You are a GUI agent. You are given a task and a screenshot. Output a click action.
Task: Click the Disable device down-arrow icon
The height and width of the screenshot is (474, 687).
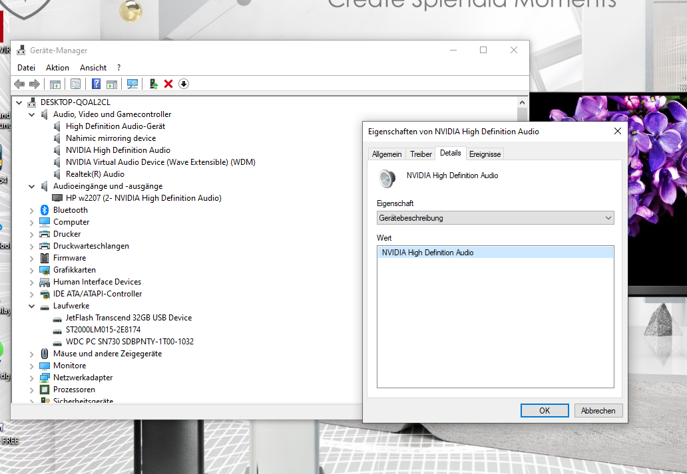(x=184, y=84)
